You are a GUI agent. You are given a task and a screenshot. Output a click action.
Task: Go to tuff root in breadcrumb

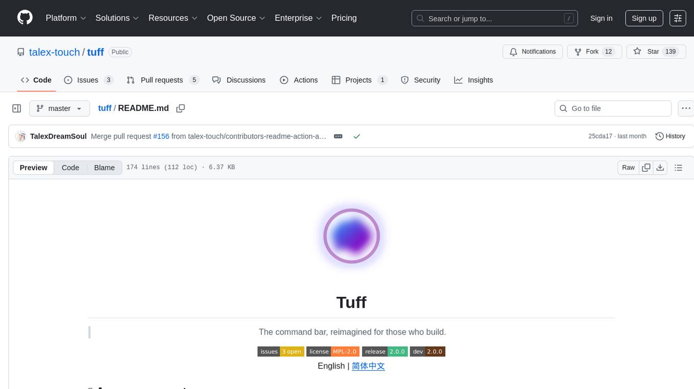(105, 108)
